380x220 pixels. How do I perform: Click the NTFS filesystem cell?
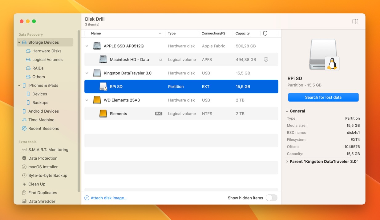tap(207, 114)
